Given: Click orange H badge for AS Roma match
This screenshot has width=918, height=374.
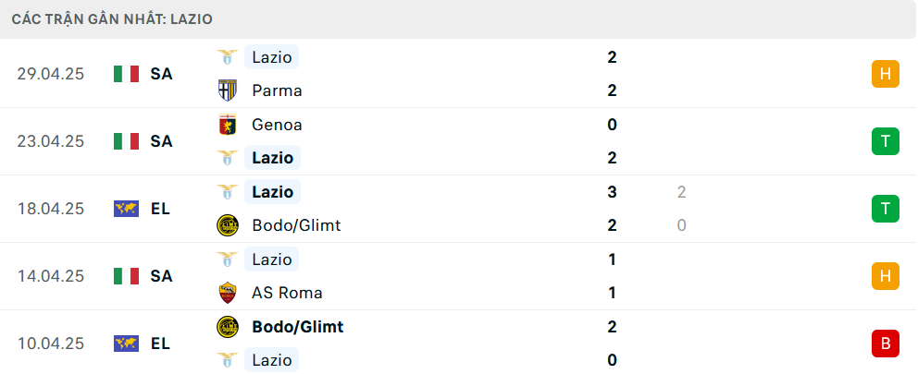Looking at the screenshot, I should pos(886,276).
